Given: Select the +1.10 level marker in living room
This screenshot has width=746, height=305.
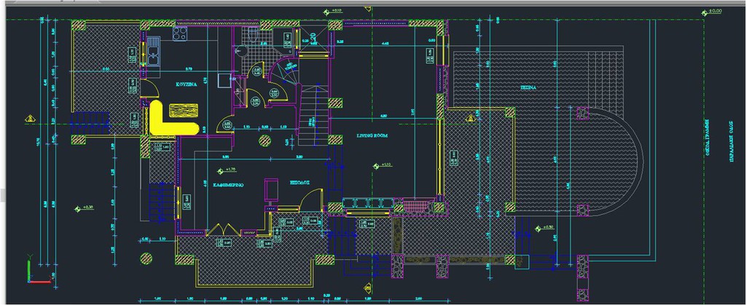Looking at the screenshot, I should click(x=382, y=165).
